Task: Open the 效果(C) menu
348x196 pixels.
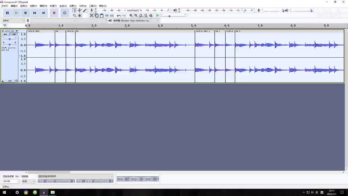Action: (73, 6)
